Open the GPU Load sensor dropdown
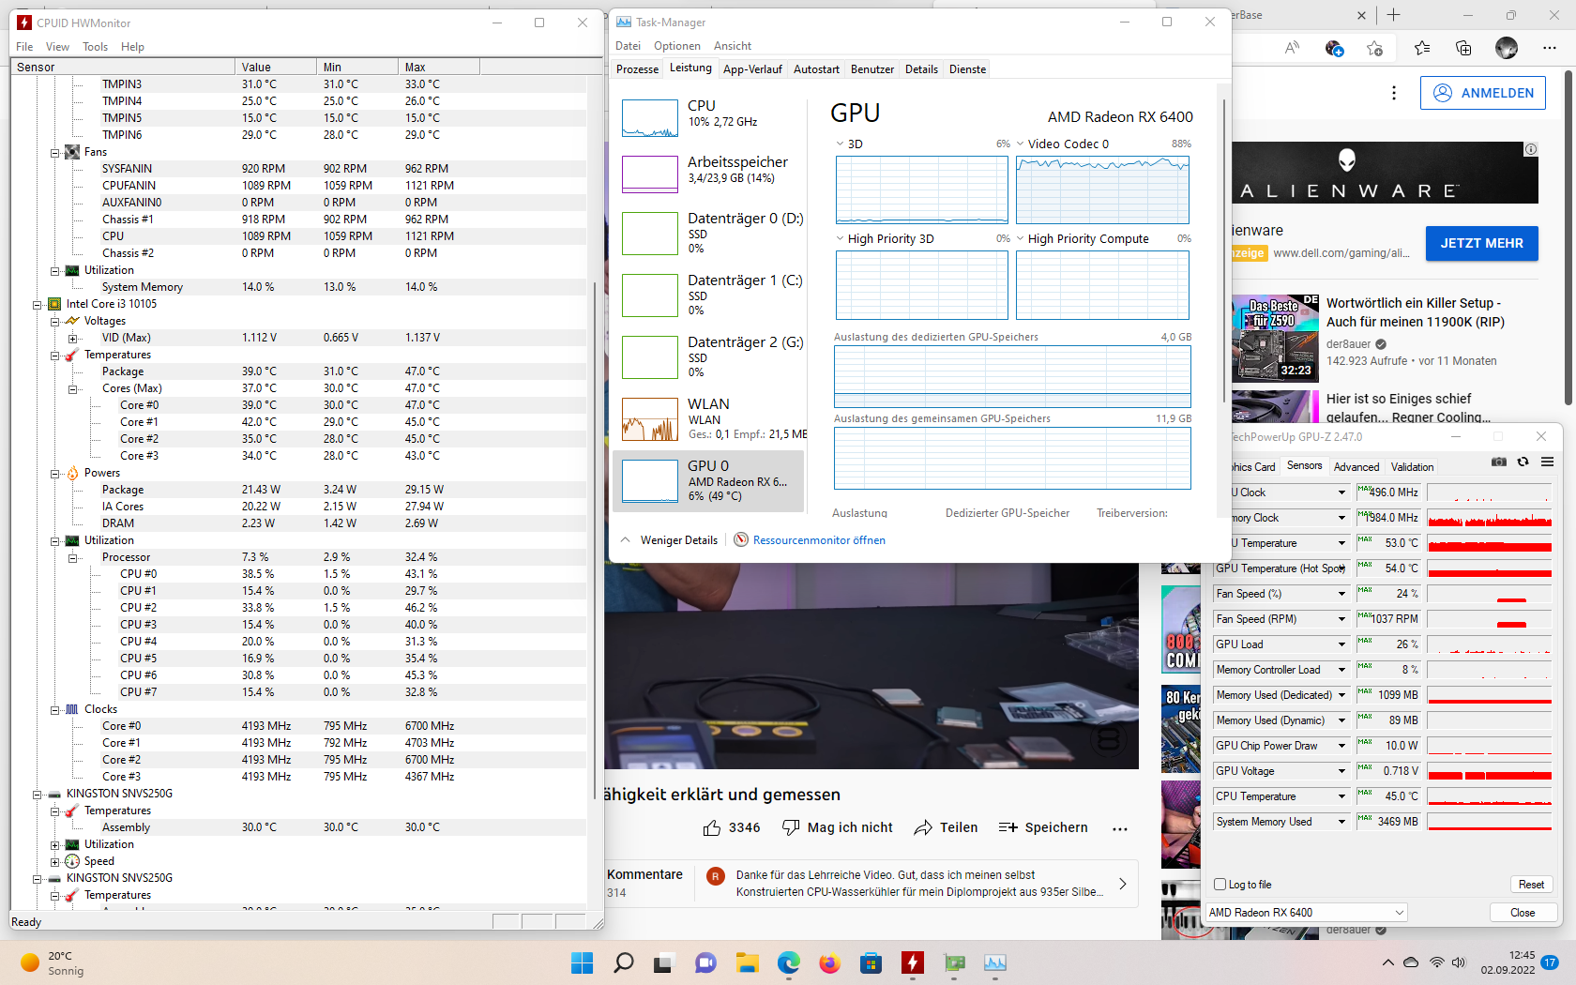The image size is (1576, 985). [1341, 644]
